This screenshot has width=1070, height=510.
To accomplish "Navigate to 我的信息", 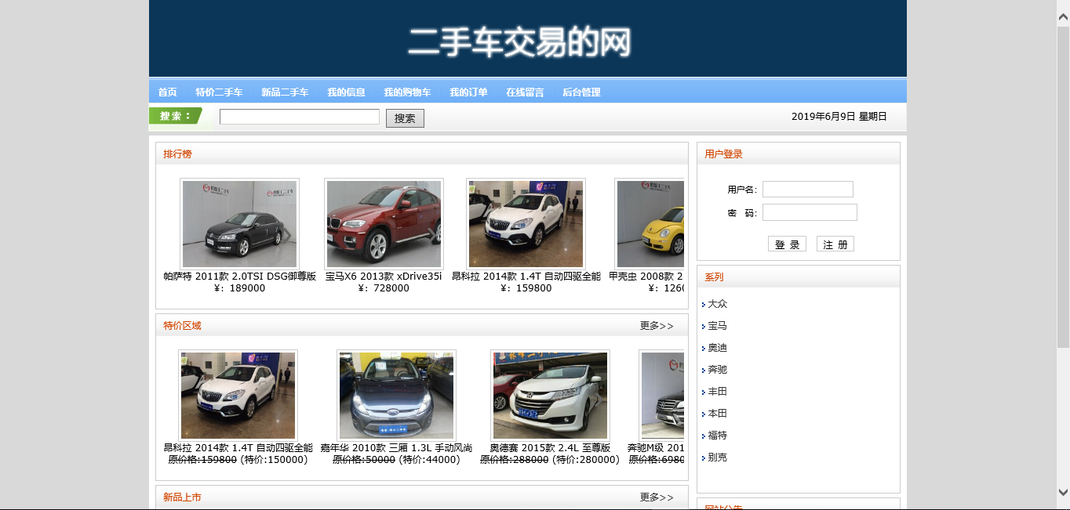I will click(x=346, y=92).
